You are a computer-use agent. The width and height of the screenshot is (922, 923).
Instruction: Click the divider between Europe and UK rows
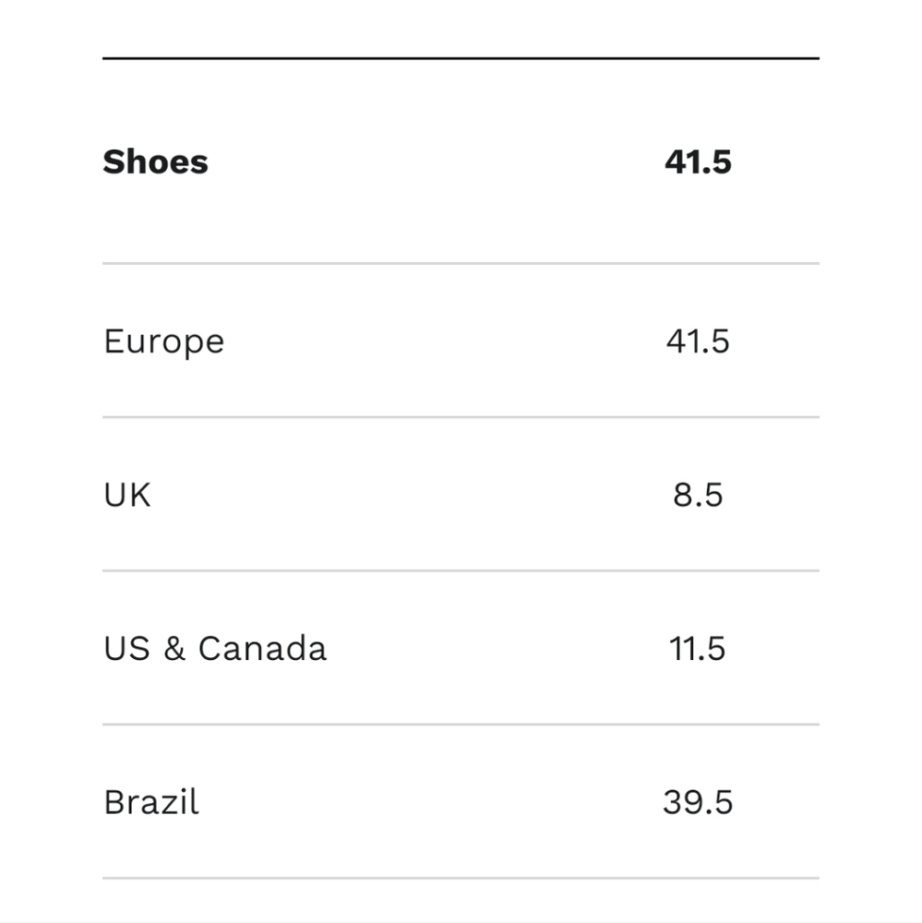[461, 417]
